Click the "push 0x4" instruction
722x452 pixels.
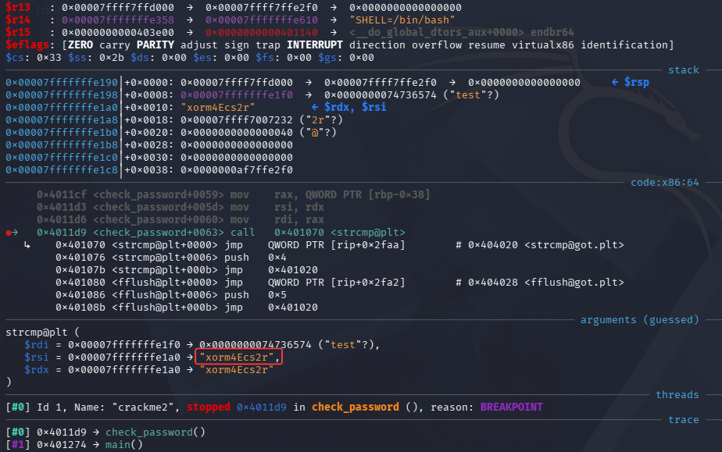(255, 258)
